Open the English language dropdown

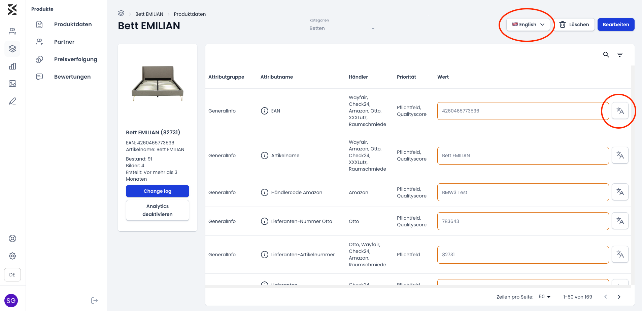click(x=528, y=25)
